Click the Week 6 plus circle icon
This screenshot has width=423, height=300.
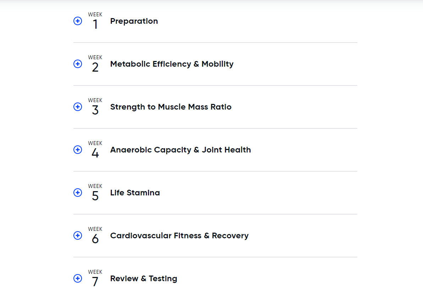coord(78,235)
